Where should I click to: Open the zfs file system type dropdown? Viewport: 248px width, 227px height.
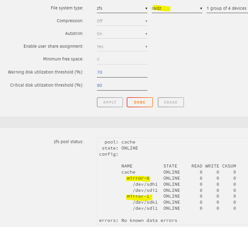[x=122, y=8]
